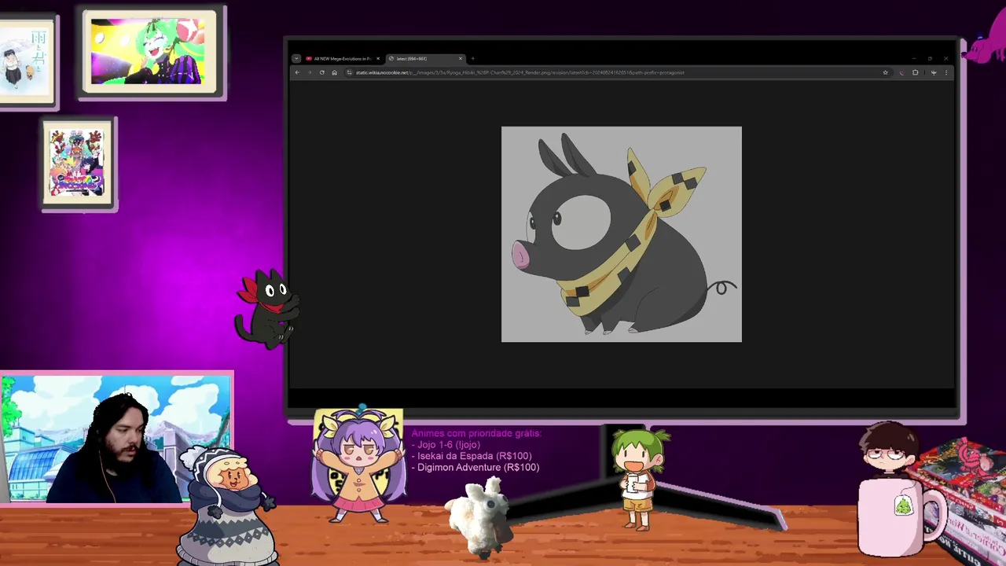This screenshot has width=1006, height=566.
Task: Click the black pig image with the bandana
Action: coord(622,234)
